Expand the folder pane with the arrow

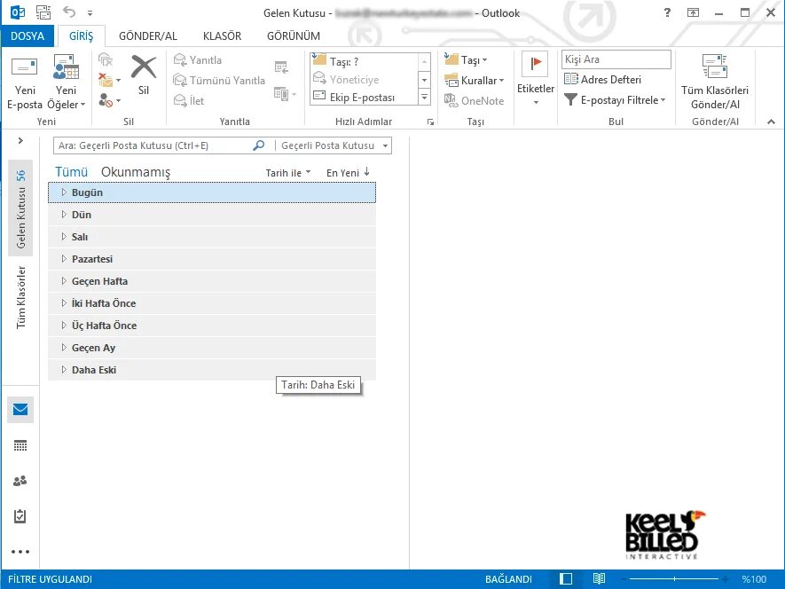coord(20,141)
